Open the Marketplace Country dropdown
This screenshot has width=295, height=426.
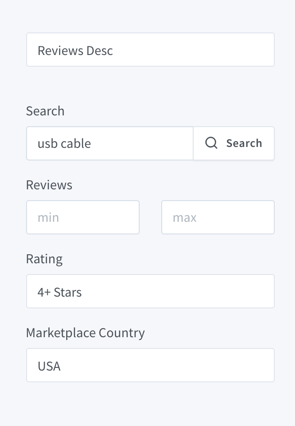point(150,366)
